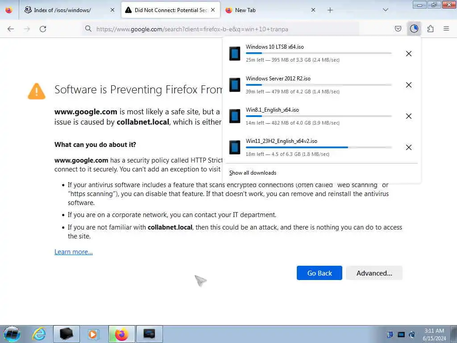Viewport: 457px width, 343px height.
Task: Click the address bar URL field
Action: click(221, 29)
